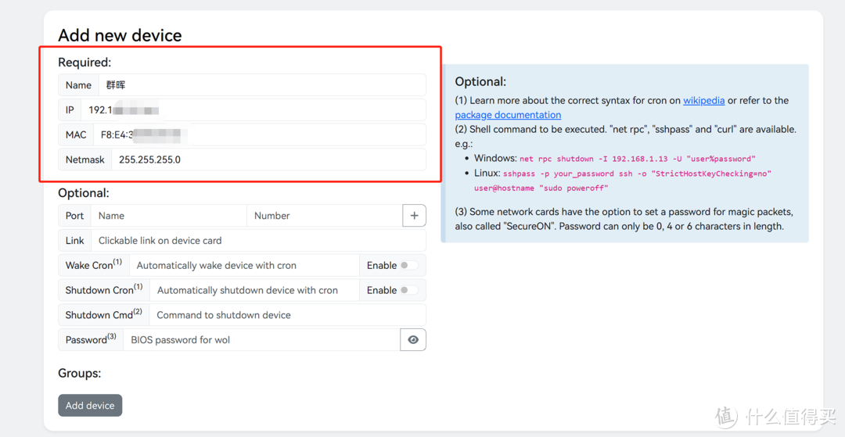845x437 pixels.
Task: Click the SecureON magic packet note
Action: [x=624, y=219]
